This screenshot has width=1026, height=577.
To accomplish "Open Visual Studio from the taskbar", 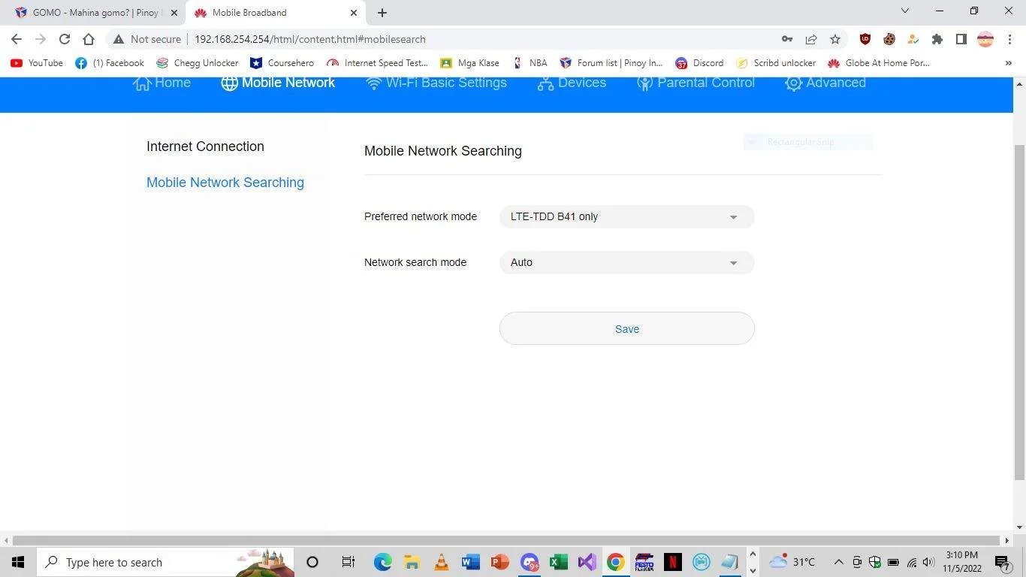I will click(587, 562).
